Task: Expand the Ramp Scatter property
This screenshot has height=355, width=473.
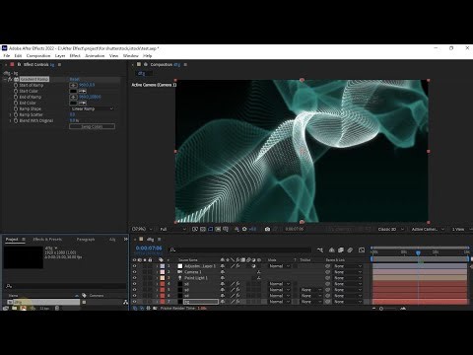Action: pos(11,114)
